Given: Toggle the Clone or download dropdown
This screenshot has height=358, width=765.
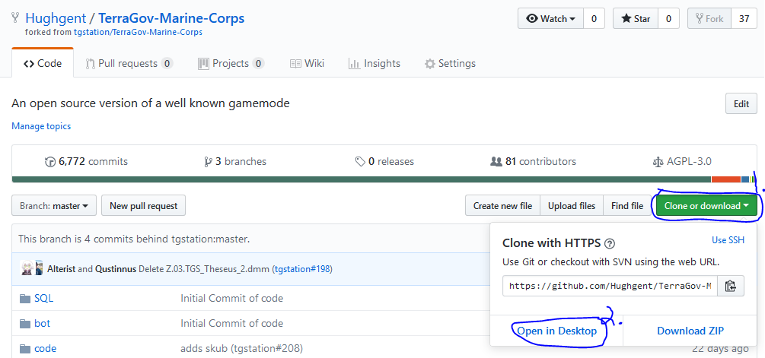Looking at the screenshot, I should pos(706,205).
